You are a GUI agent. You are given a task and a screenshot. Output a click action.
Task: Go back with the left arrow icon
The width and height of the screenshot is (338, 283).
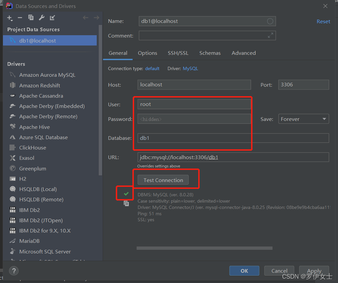tap(85, 18)
